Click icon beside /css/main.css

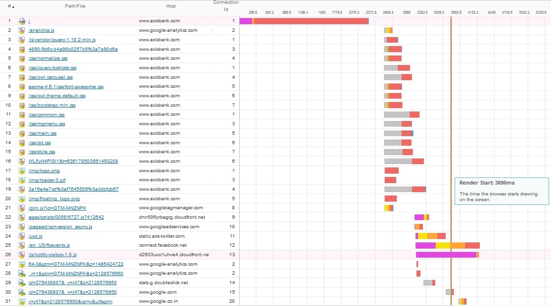tap(22, 133)
